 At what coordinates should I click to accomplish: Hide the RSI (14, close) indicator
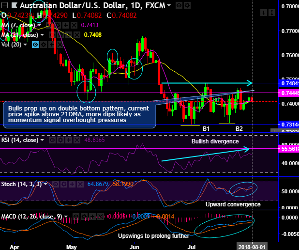[52, 140]
